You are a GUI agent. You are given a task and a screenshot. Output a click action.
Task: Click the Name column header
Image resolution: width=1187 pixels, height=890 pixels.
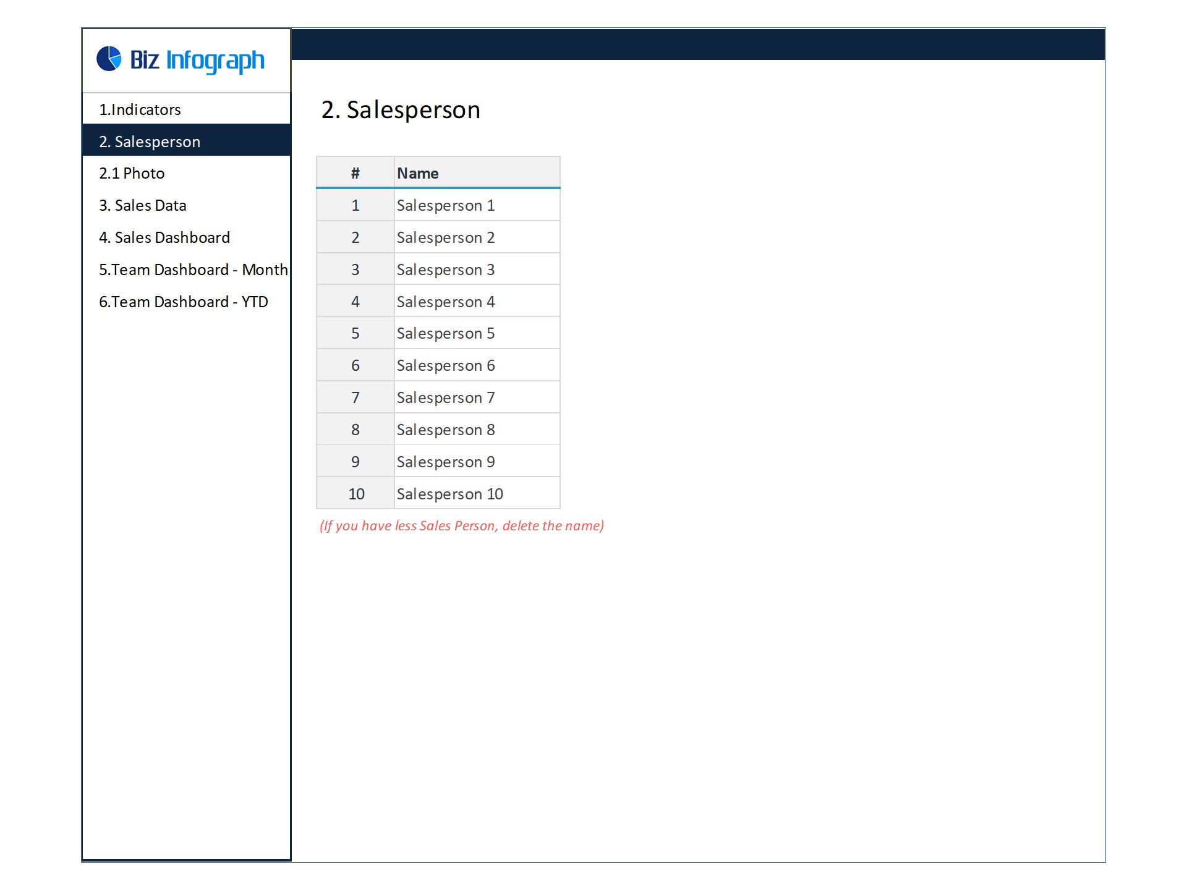pos(477,173)
